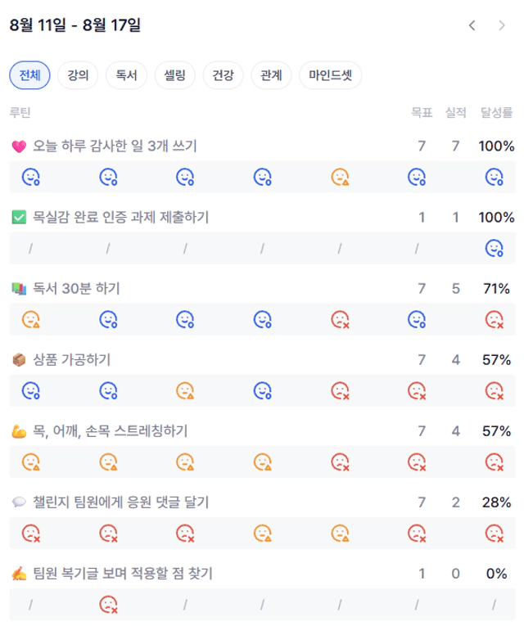Click the blue done face in 과제 제출하기 row
The image size is (524, 626).
494,248
